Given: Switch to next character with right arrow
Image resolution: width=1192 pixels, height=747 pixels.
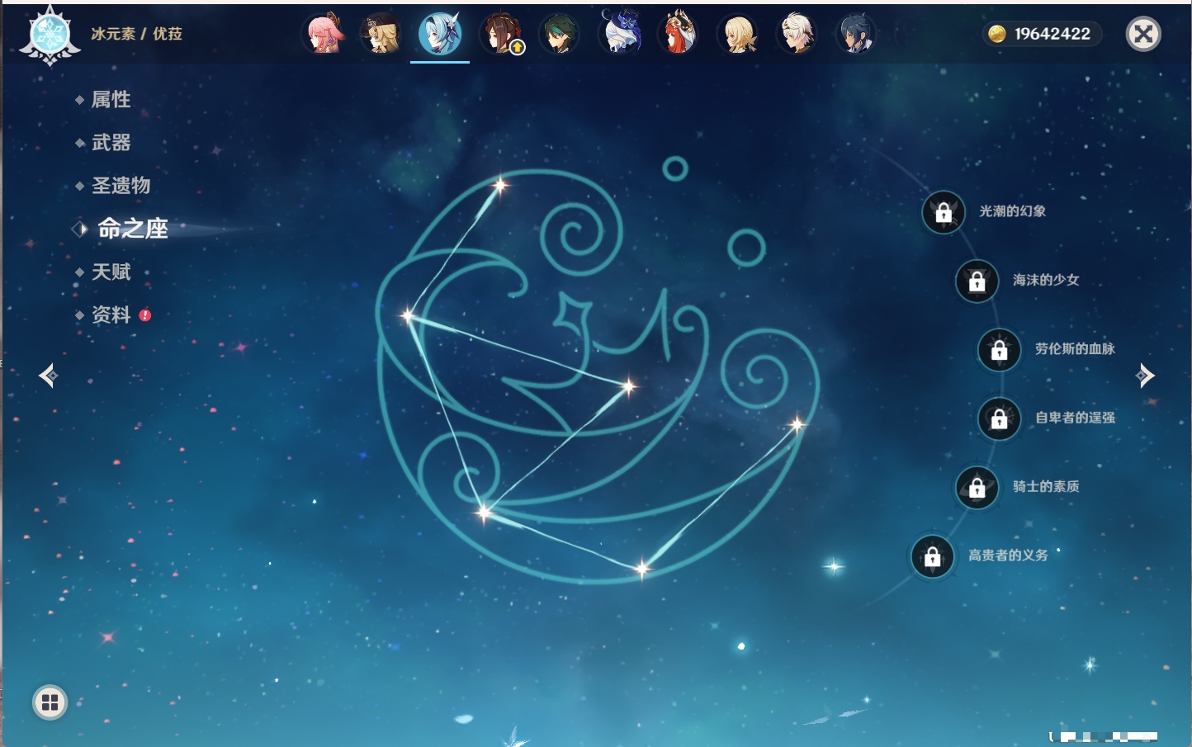Looking at the screenshot, I should click(1145, 376).
